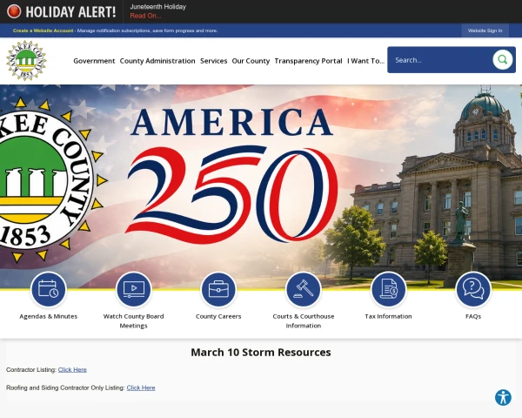Click the magnifying glass search button
522x418 pixels.
[502, 60]
